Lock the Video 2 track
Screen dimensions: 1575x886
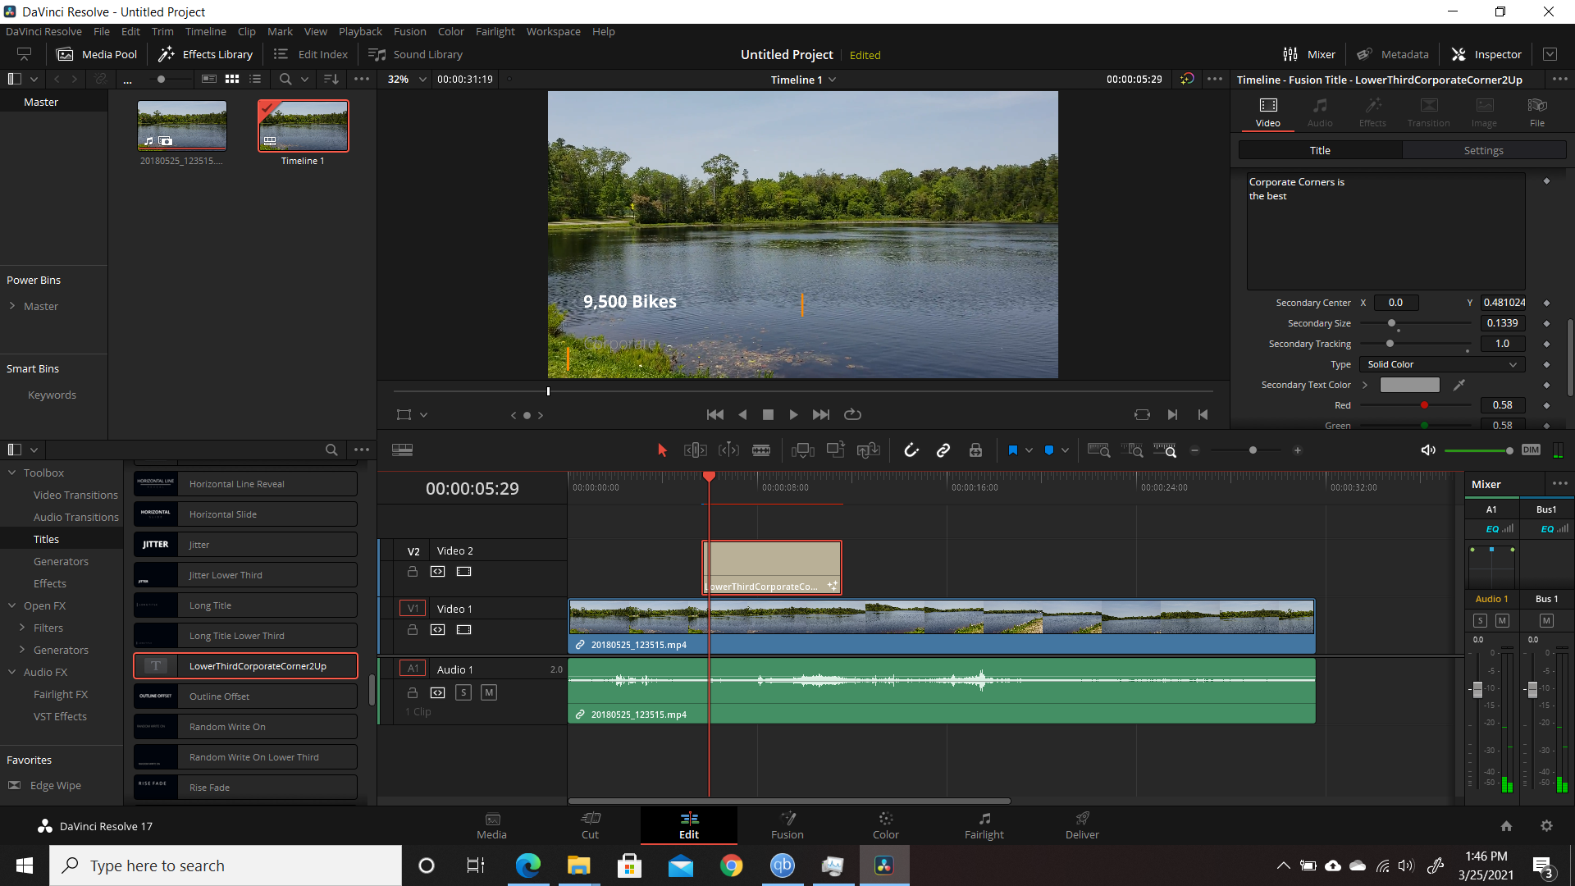coord(413,572)
